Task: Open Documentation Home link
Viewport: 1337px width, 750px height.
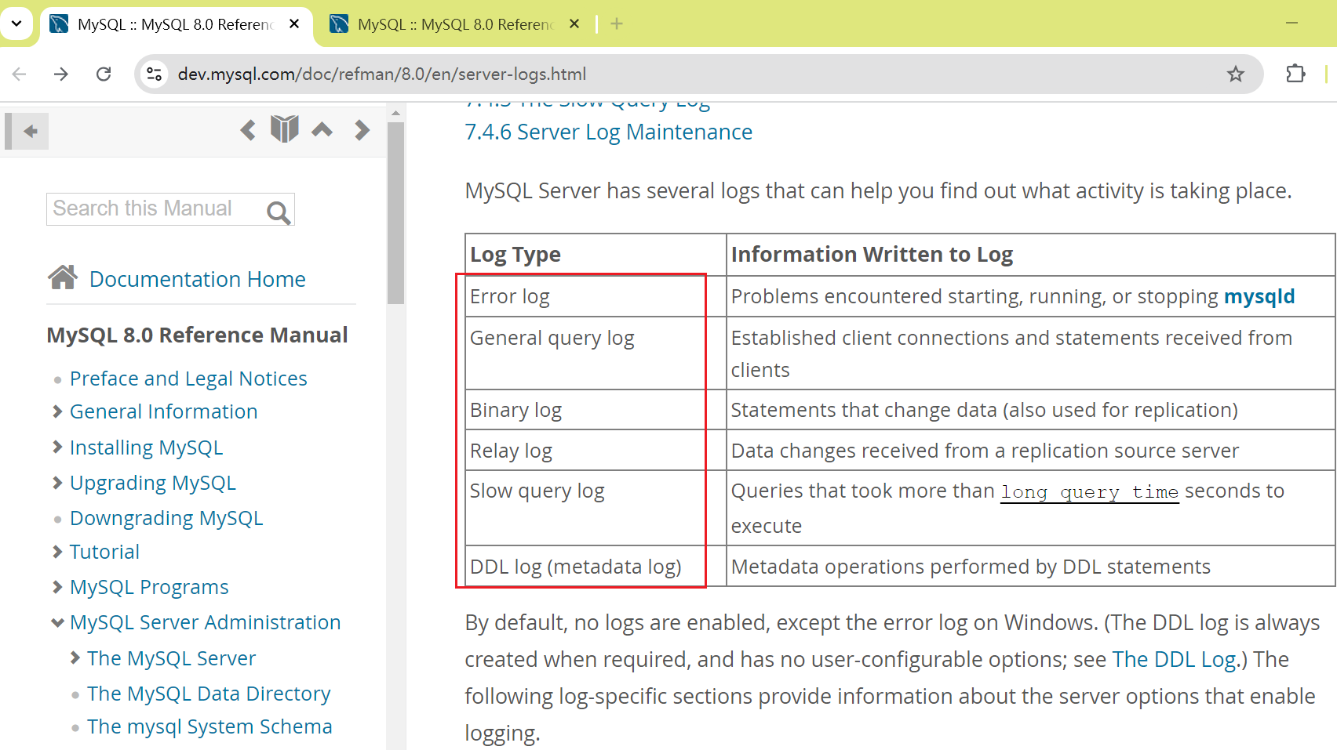Action: pyautogui.click(x=197, y=280)
